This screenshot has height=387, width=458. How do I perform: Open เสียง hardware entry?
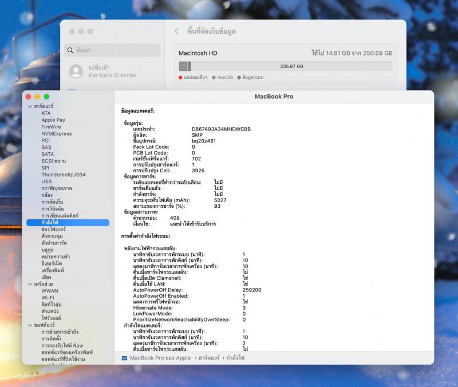(x=46, y=277)
